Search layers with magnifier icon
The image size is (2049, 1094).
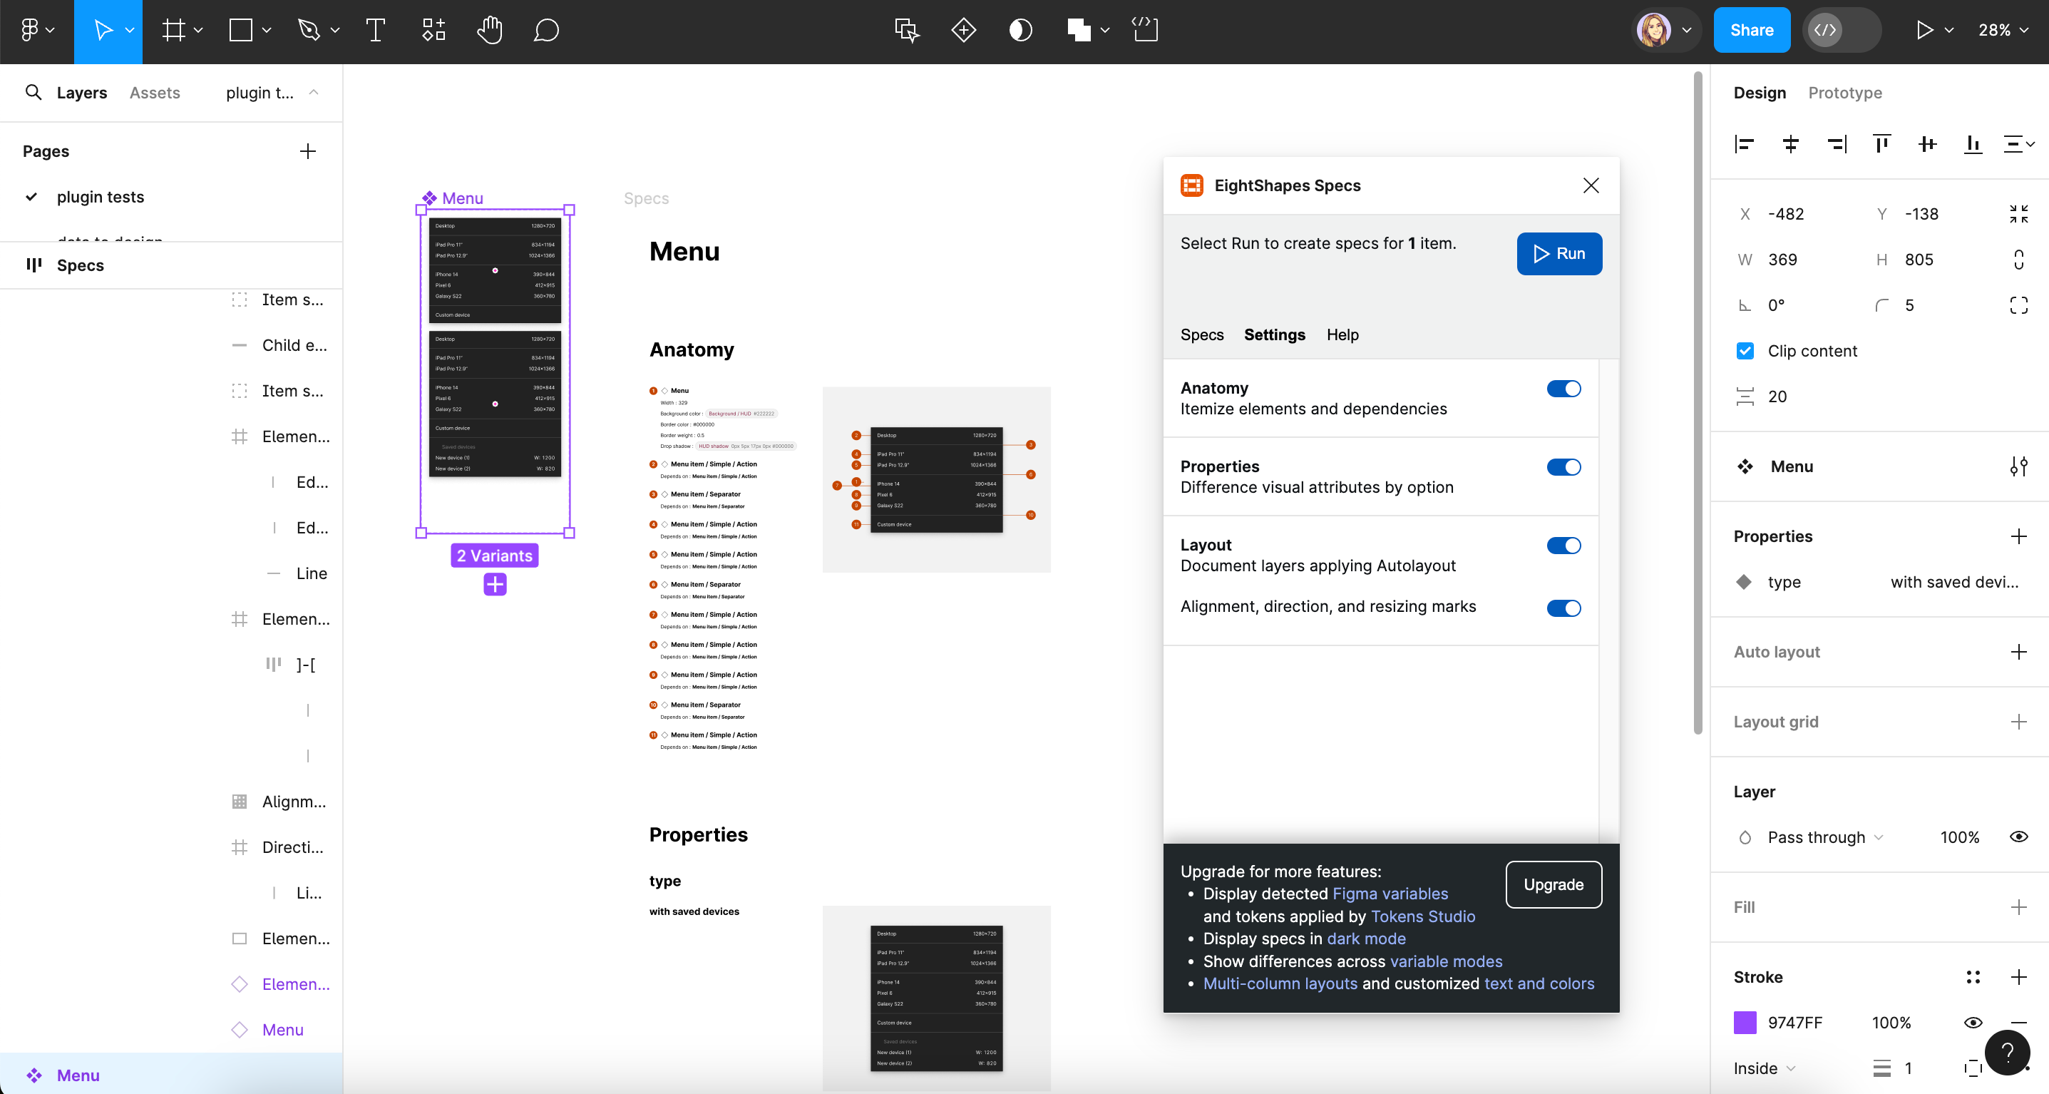tap(34, 92)
